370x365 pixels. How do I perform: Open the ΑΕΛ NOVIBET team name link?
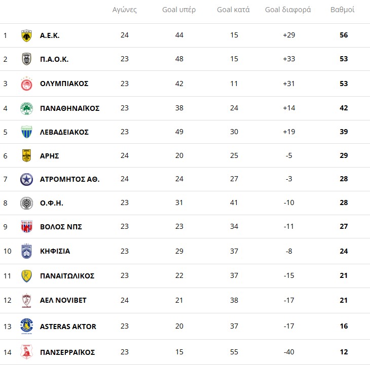[x=63, y=300]
